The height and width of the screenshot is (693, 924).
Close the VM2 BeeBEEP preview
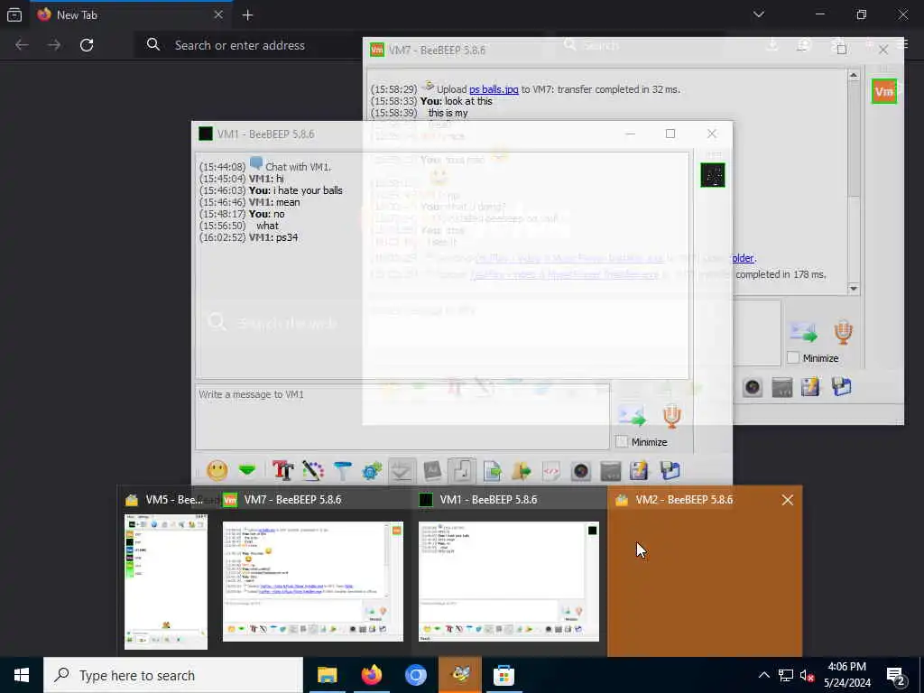(787, 500)
